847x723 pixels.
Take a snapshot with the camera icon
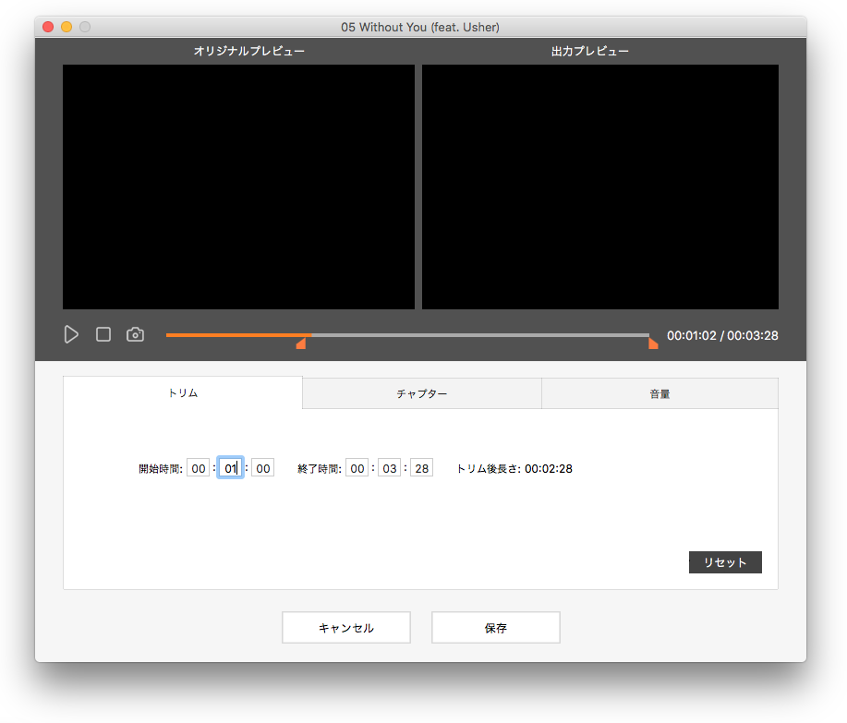pyautogui.click(x=136, y=334)
